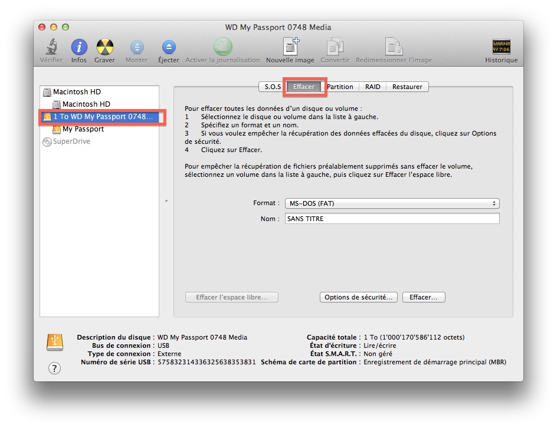Switch to the Partition tab

pyautogui.click(x=340, y=87)
